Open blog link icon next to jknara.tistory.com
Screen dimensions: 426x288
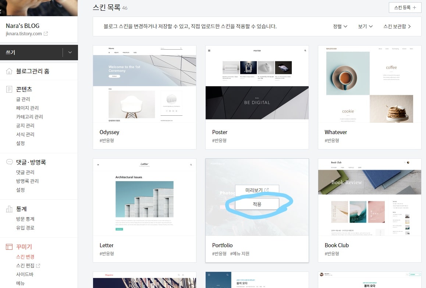(x=46, y=34)
